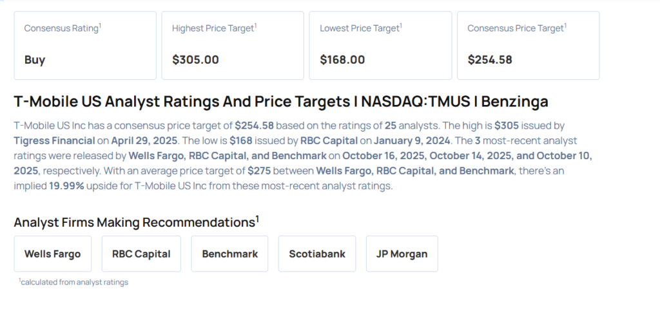
Task: Click the Consensus Price Target card
Action: click(x=528, y=45)
